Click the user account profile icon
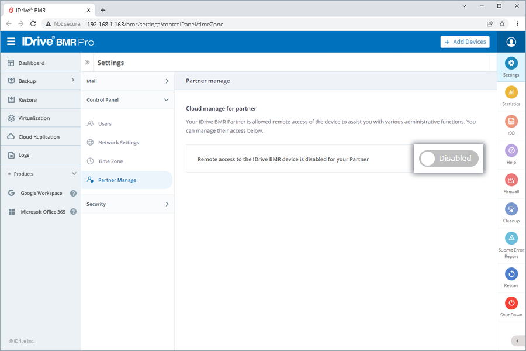Viewport: 526px width, 351px height. 511,42
